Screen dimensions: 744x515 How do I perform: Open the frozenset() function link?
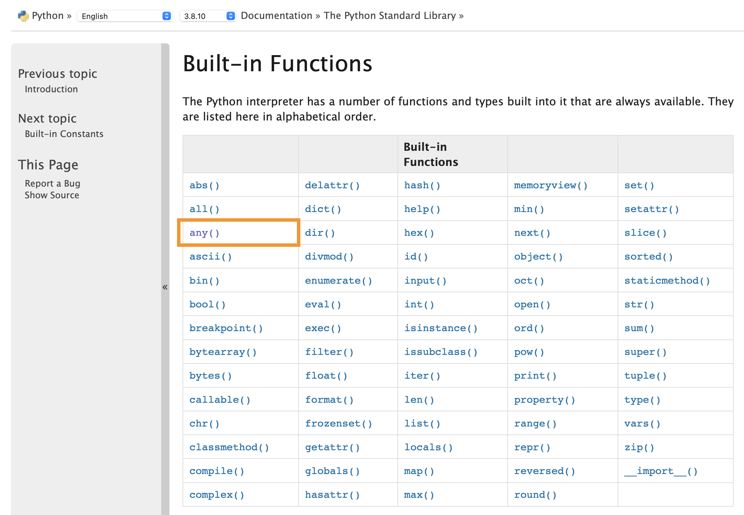[x=339, y=423]
